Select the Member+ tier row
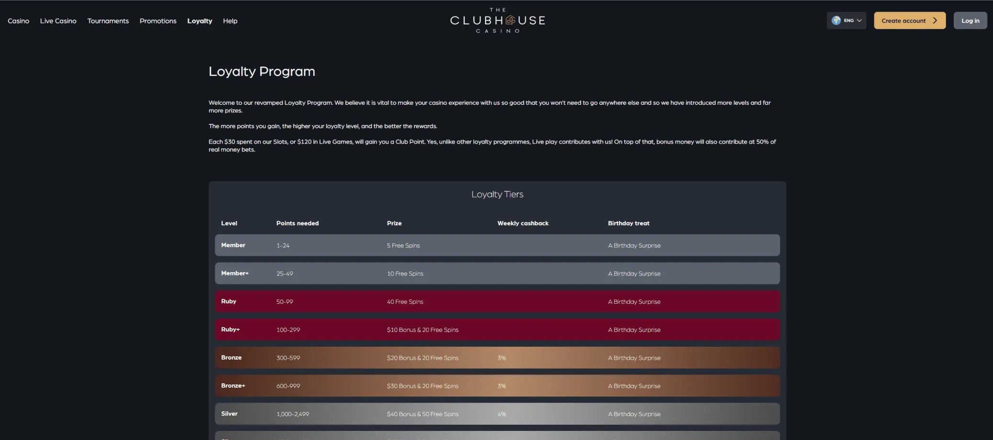This screenshot has width=993, height=440. click(x=497, y=274)
